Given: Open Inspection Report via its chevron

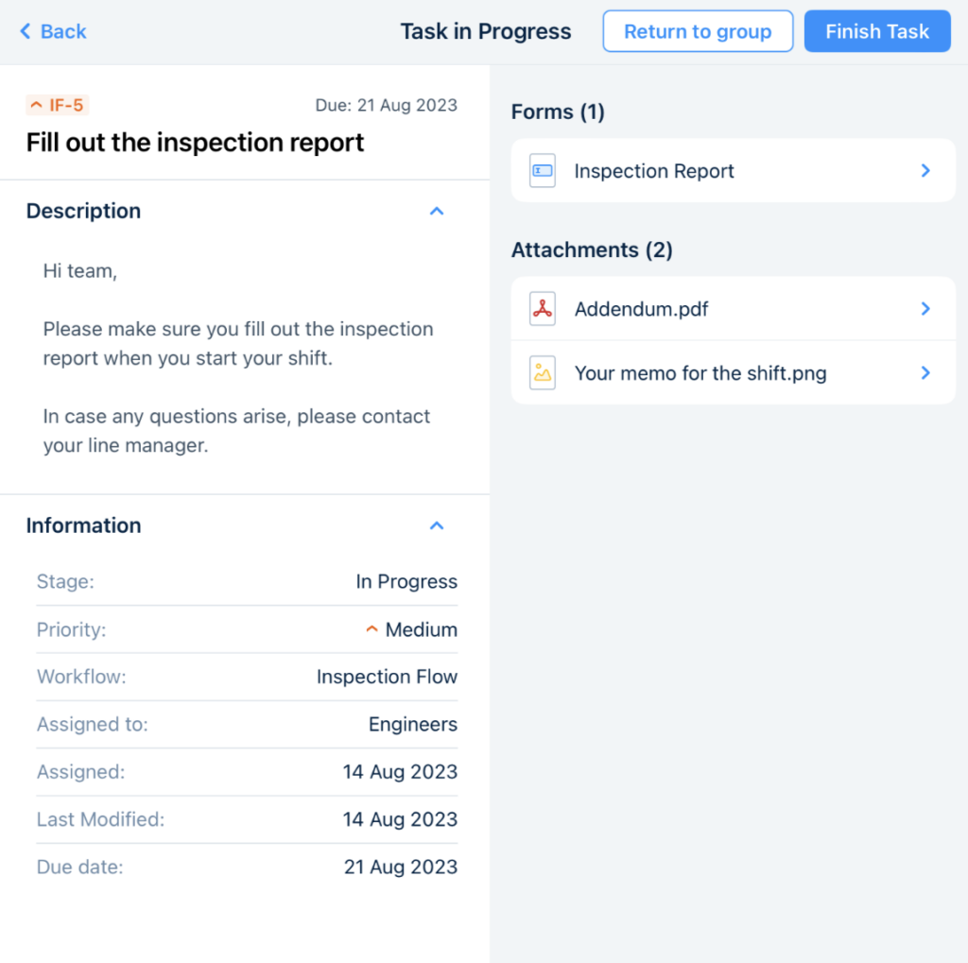Looking at the screenshot, I should point(925,171).
